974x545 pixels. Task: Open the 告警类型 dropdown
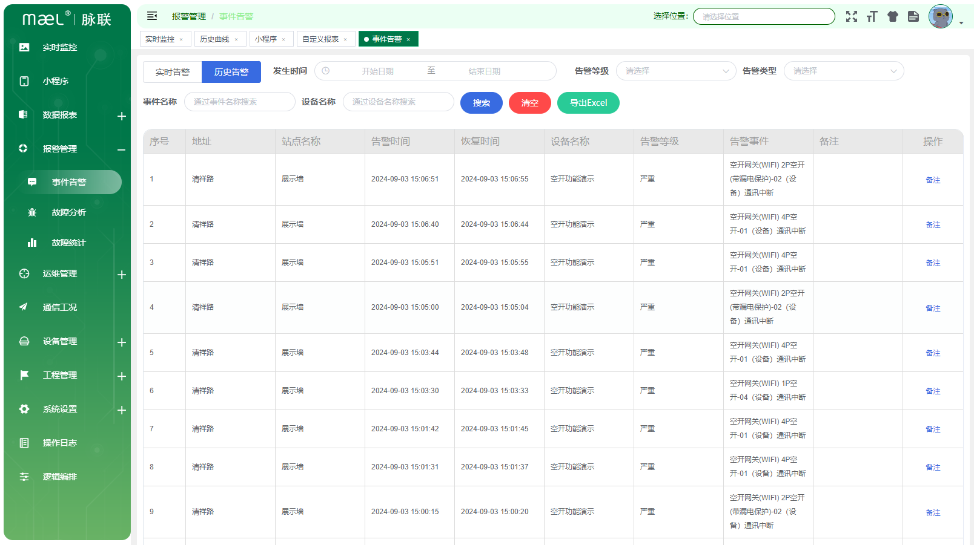tap(843, 71)
